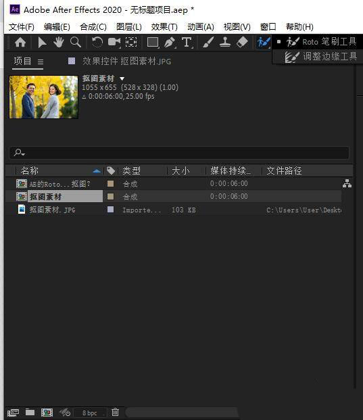
Task: Create a new folder icon
Action: click(30, 412)
